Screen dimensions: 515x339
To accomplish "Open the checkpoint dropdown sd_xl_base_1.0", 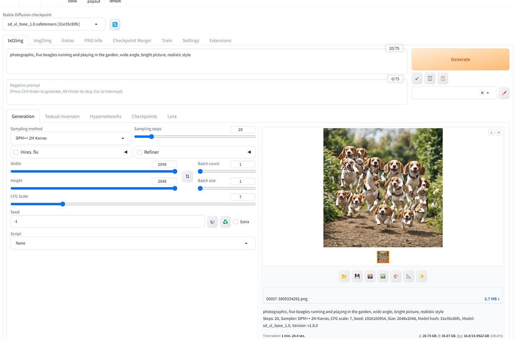I will click(54, 24).
